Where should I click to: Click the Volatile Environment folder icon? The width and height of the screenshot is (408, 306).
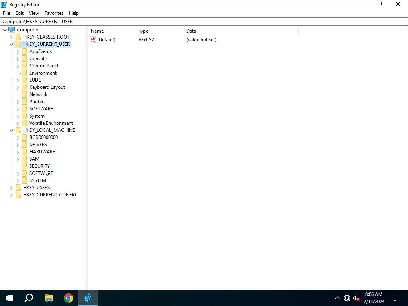(x=24, y=123)
